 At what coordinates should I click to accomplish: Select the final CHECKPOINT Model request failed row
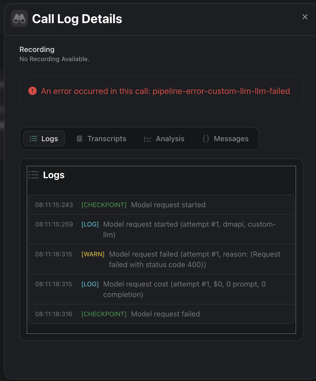161,314
